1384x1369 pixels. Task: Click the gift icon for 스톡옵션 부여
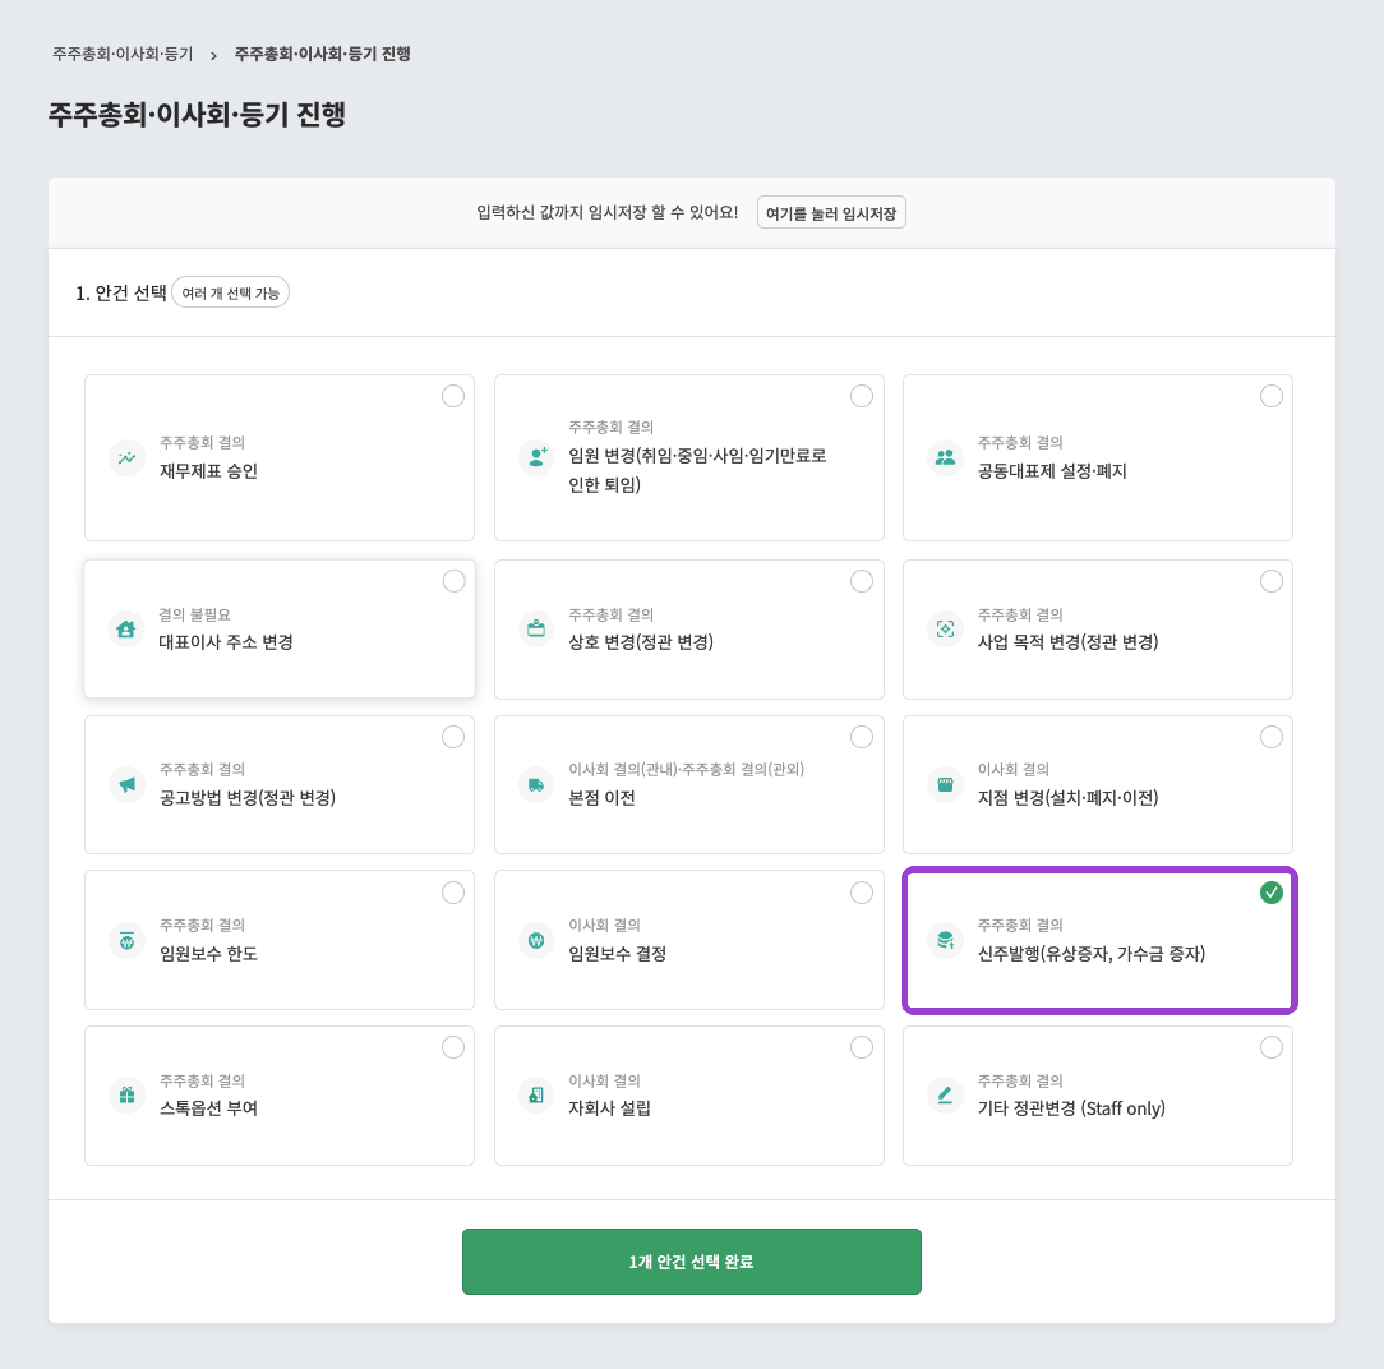127,1094
